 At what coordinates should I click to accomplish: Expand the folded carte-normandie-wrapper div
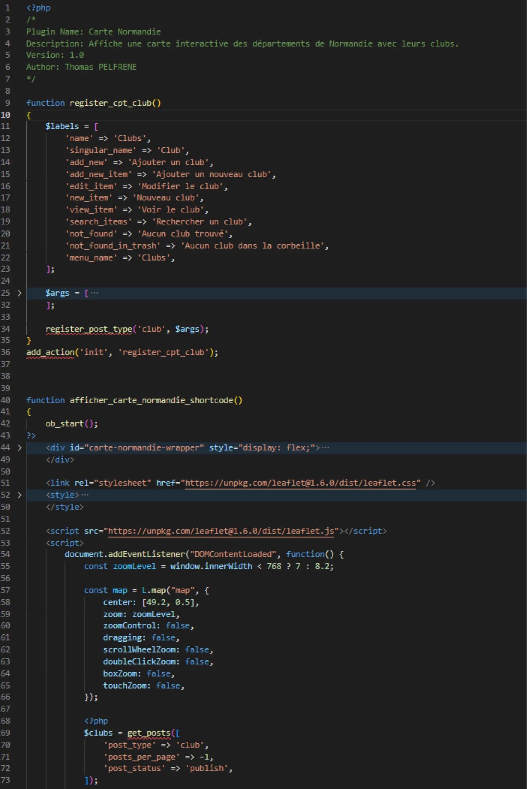click(19, 448)
